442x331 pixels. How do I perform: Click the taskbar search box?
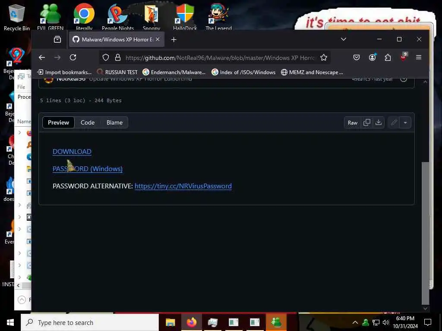90,322
